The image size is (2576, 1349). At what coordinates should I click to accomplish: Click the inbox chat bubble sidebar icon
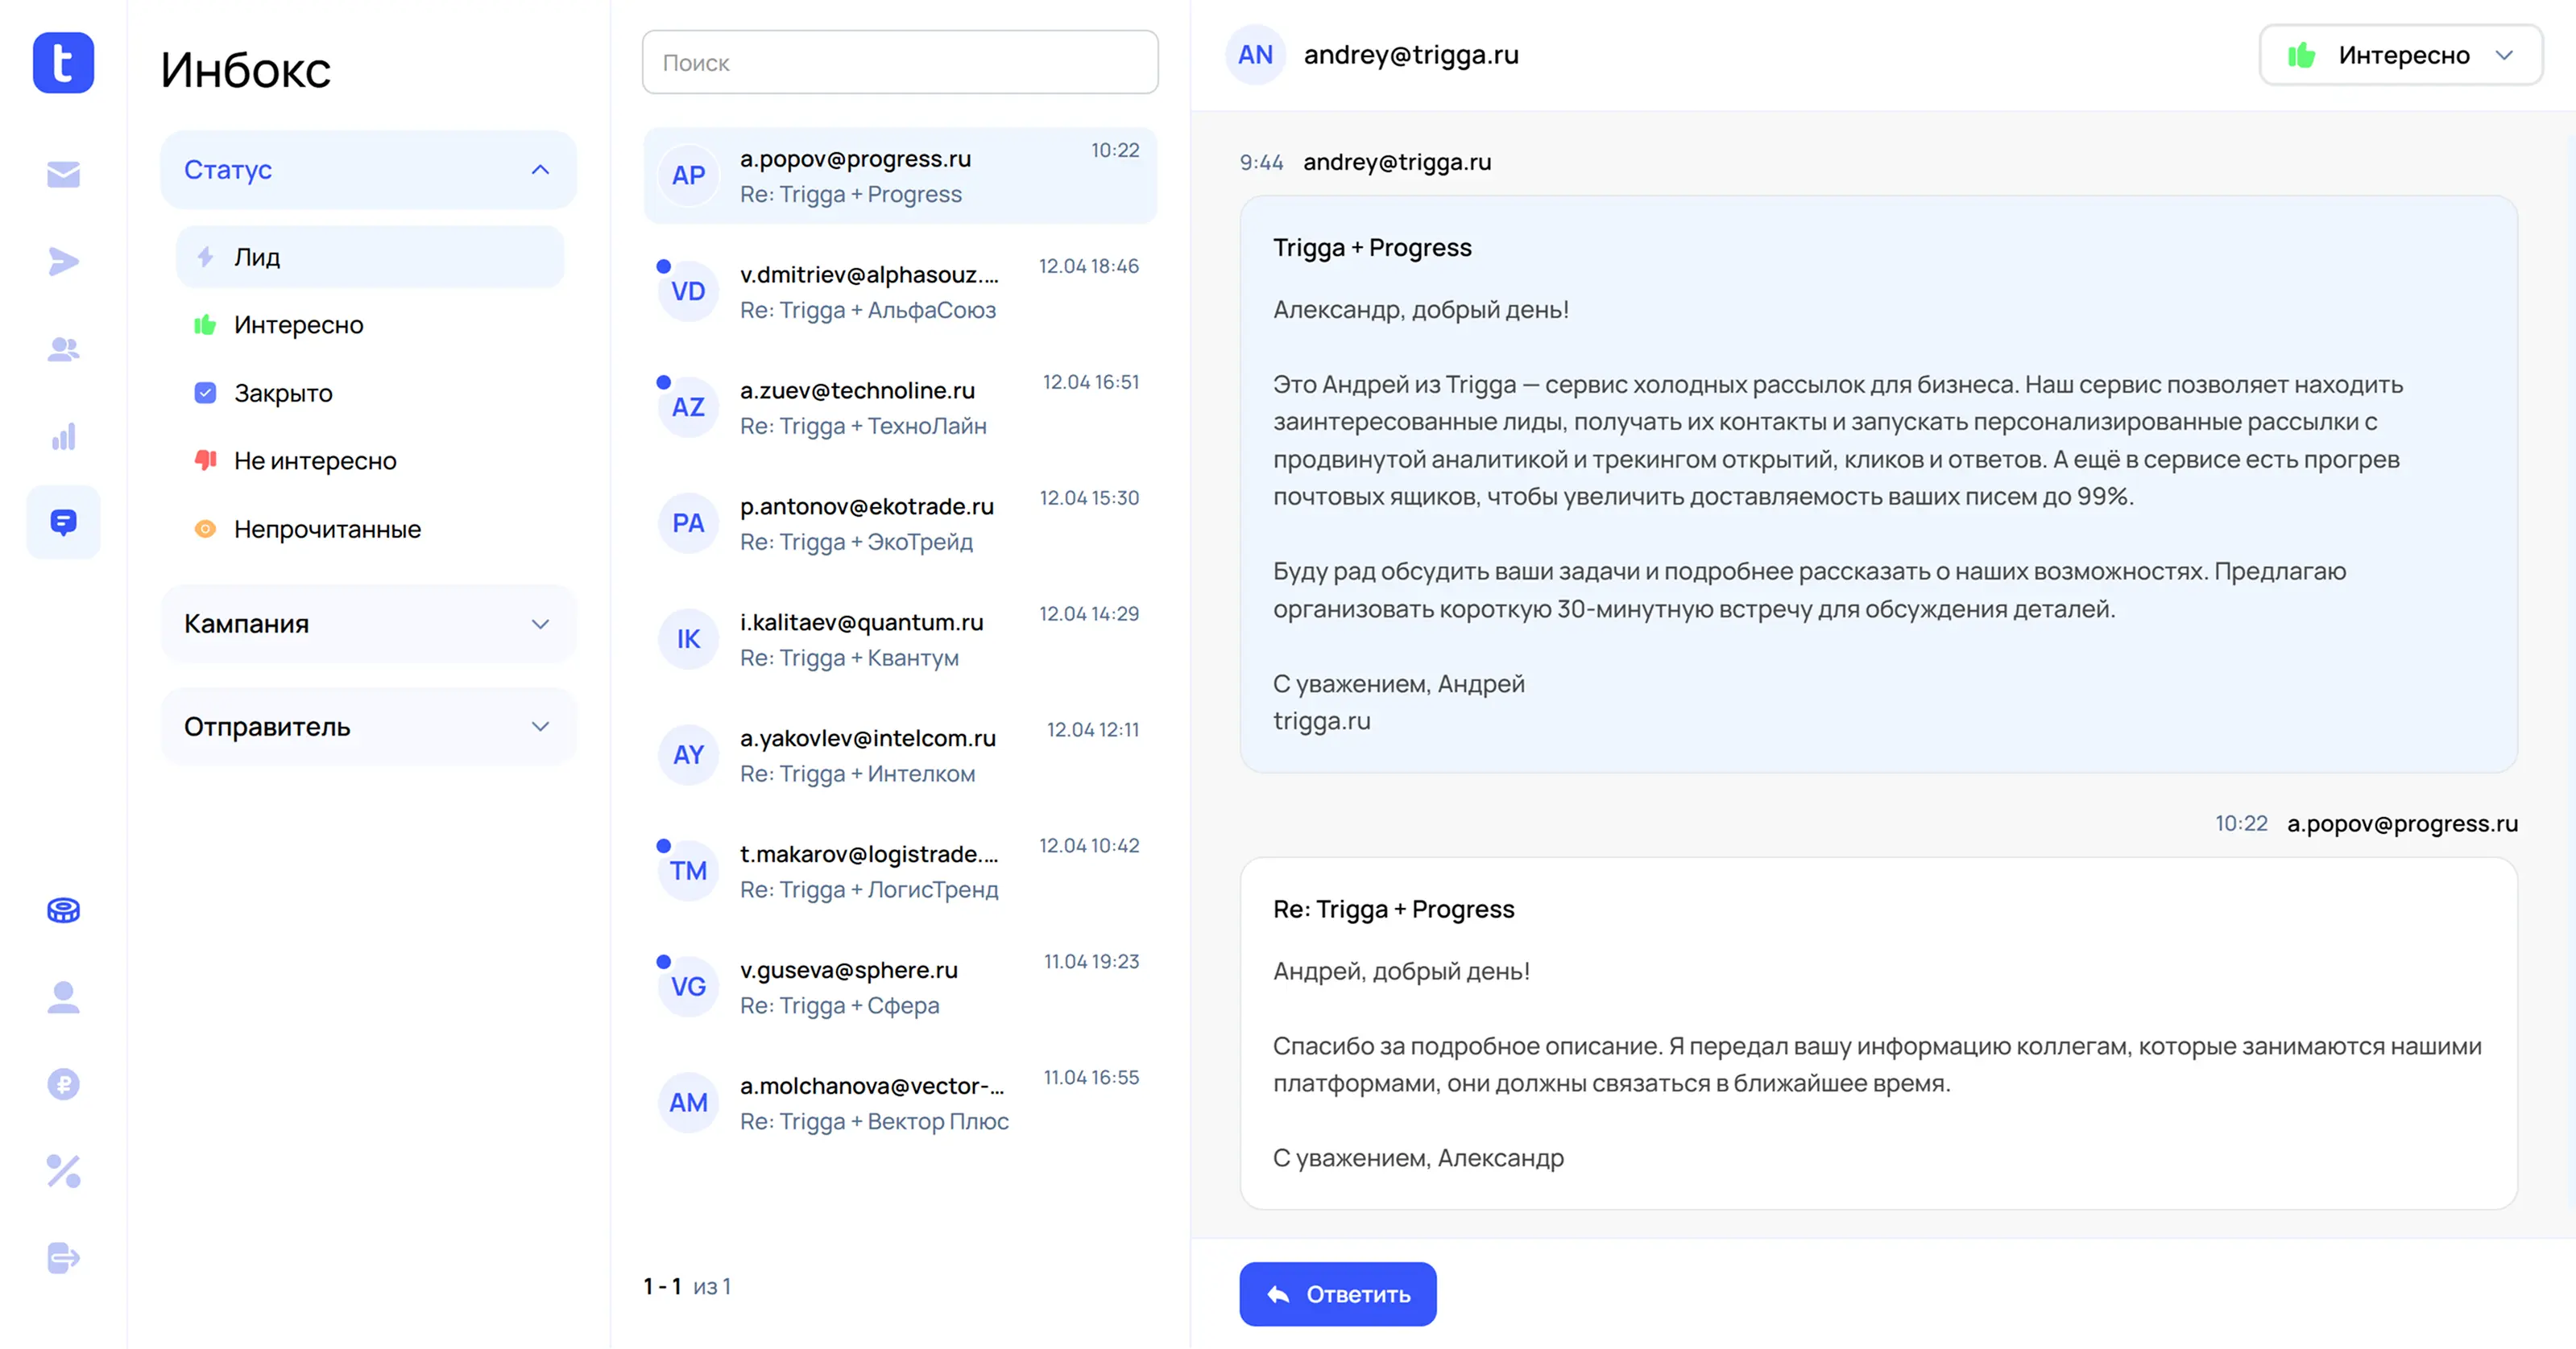[x=63, y=522]
